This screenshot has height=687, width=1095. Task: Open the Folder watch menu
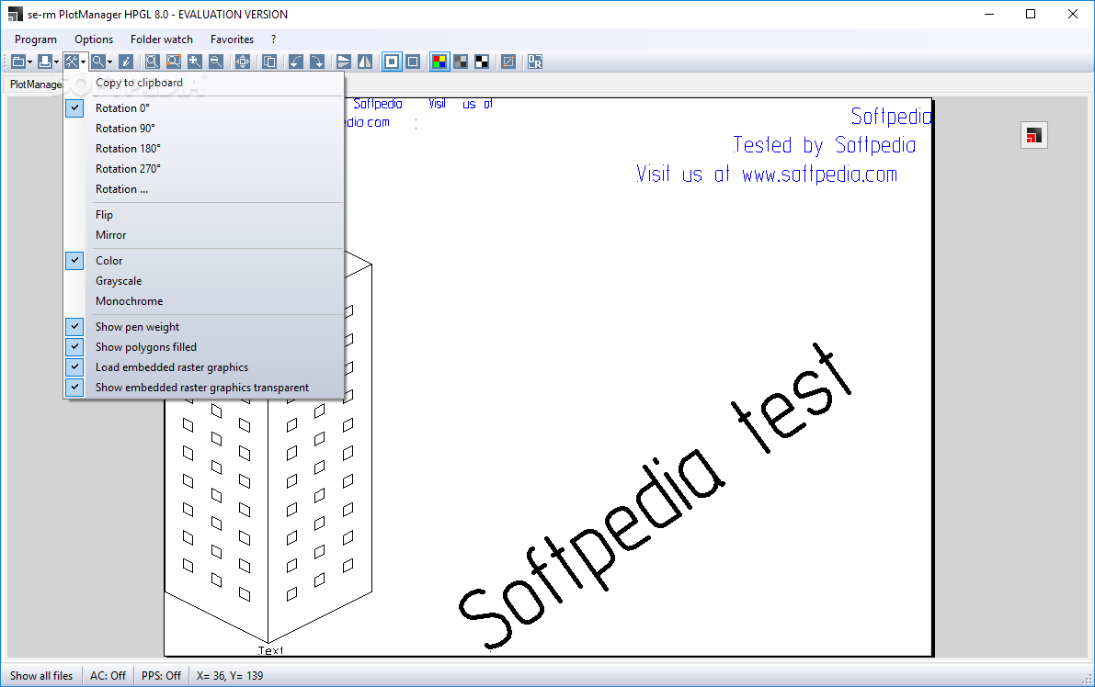(161, 39)
